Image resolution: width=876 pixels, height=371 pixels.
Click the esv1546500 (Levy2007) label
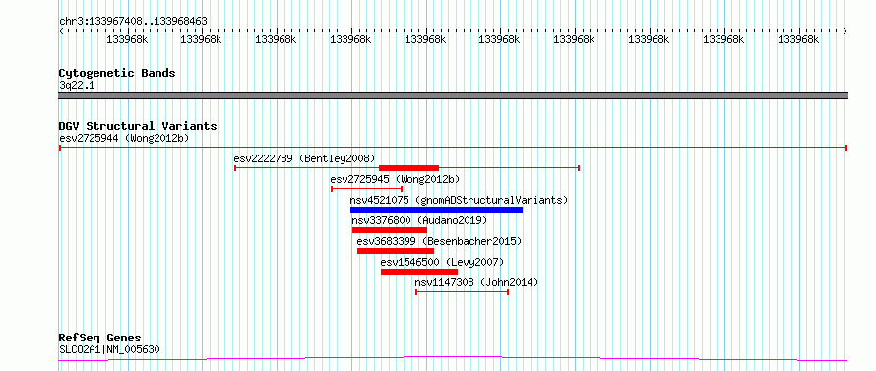[443, 262]
